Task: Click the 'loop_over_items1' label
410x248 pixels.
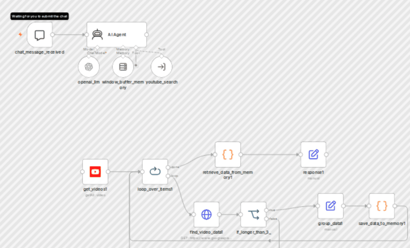Action: tap(155, 189)
